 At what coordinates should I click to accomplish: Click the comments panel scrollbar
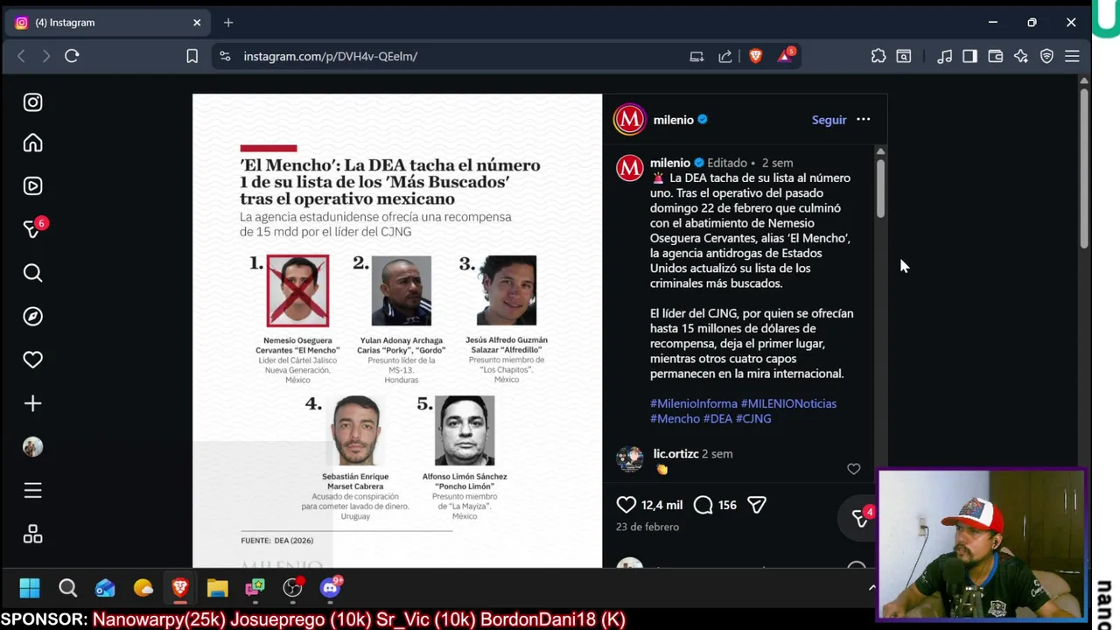point(880,188)
